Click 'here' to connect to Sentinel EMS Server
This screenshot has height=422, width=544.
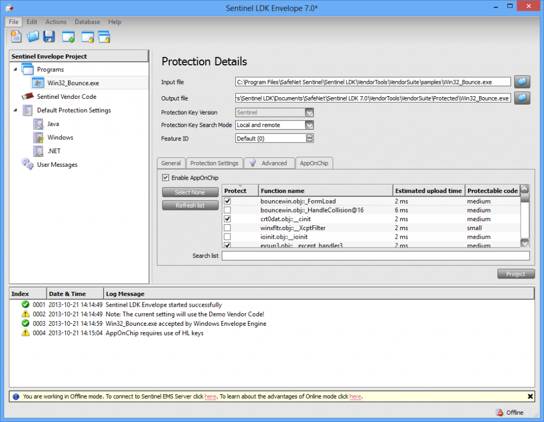[x=210, y=396]
